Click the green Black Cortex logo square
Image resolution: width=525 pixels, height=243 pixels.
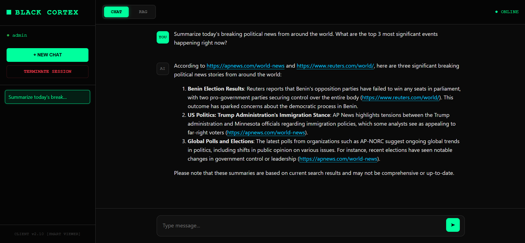click(9, 12)
